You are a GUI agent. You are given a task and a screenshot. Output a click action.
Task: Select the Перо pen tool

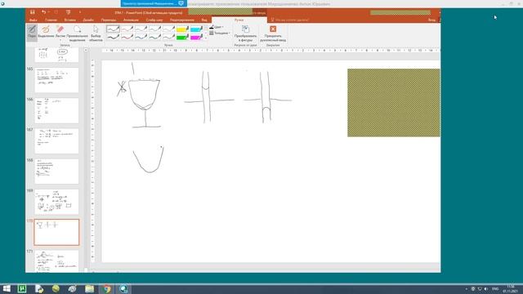(x=32, y=33)
